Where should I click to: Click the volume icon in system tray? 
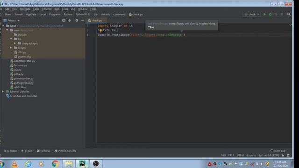tap(262, 164)
